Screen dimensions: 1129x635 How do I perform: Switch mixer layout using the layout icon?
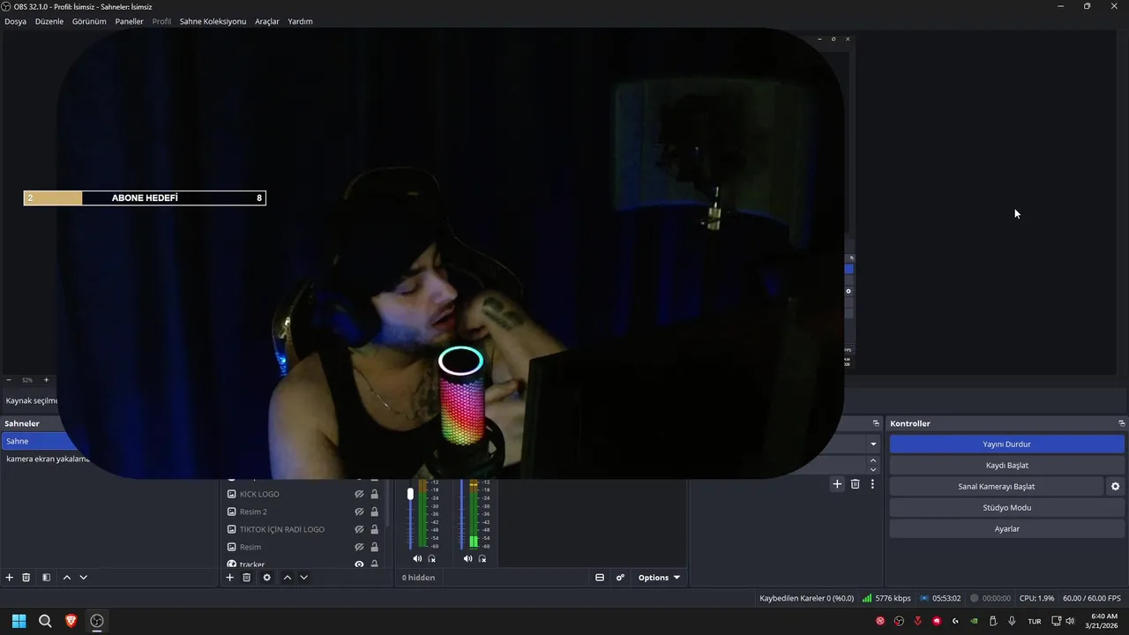click(600, 578)
